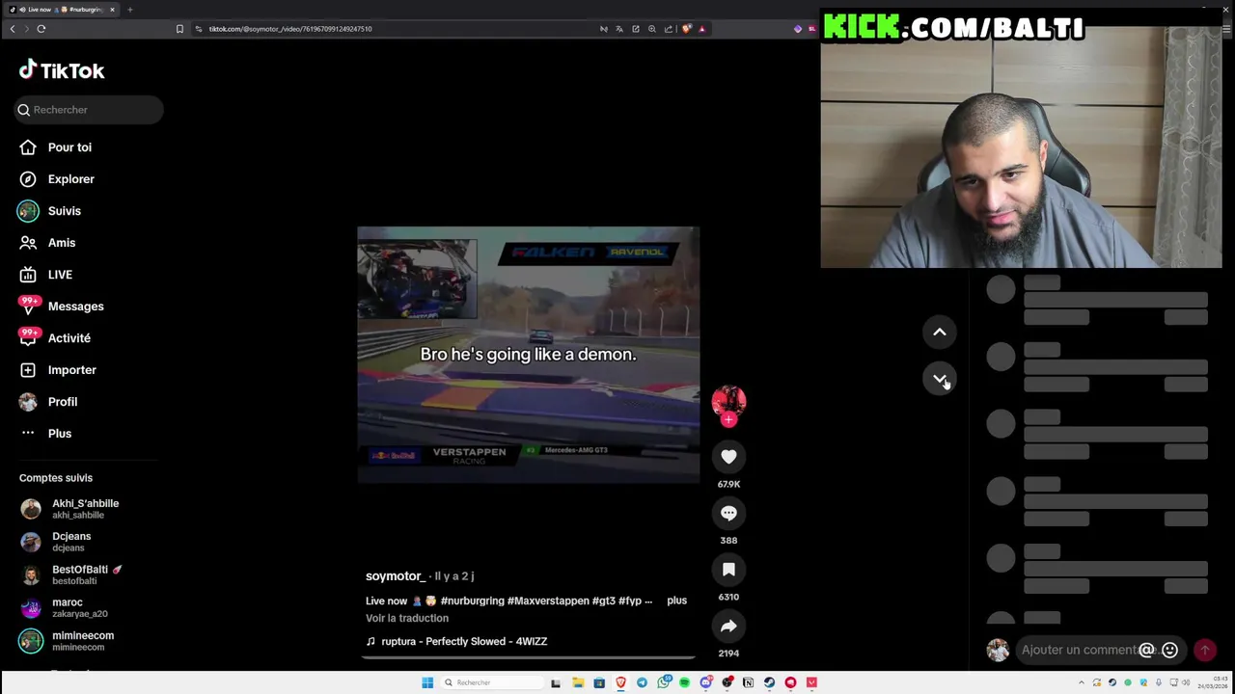Open Dcjeans followed account

(x=56, y=542)
